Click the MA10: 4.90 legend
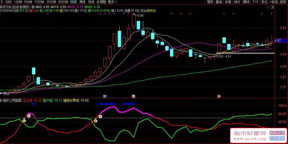 pyautogui.click(x=58, y=7)
